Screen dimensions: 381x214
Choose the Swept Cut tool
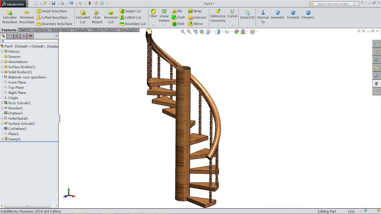click(x=130, y=11)
